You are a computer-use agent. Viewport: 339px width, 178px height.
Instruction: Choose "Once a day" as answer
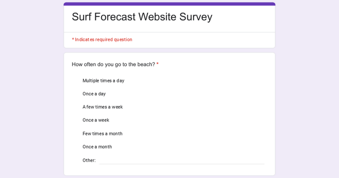tap(94, 94)
